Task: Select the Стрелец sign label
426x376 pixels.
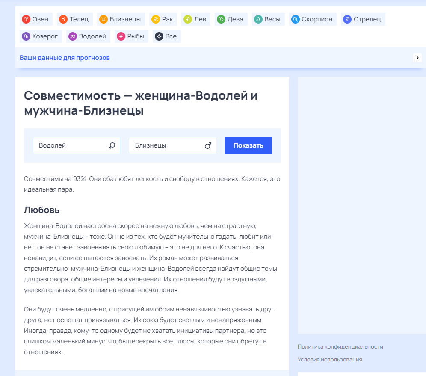Action: (x=367, y=19)
